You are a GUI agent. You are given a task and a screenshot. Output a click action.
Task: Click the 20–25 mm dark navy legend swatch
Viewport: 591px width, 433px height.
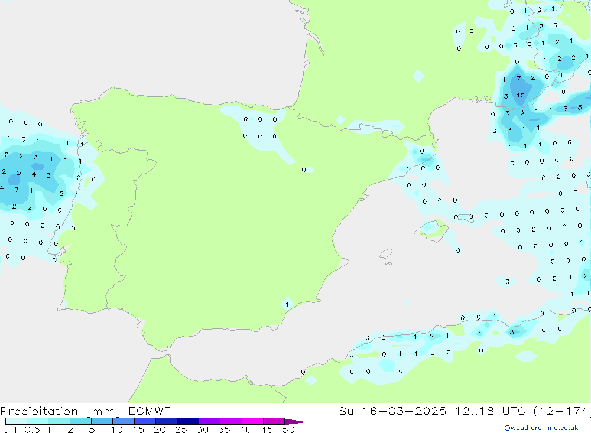(x=188, y=422)
